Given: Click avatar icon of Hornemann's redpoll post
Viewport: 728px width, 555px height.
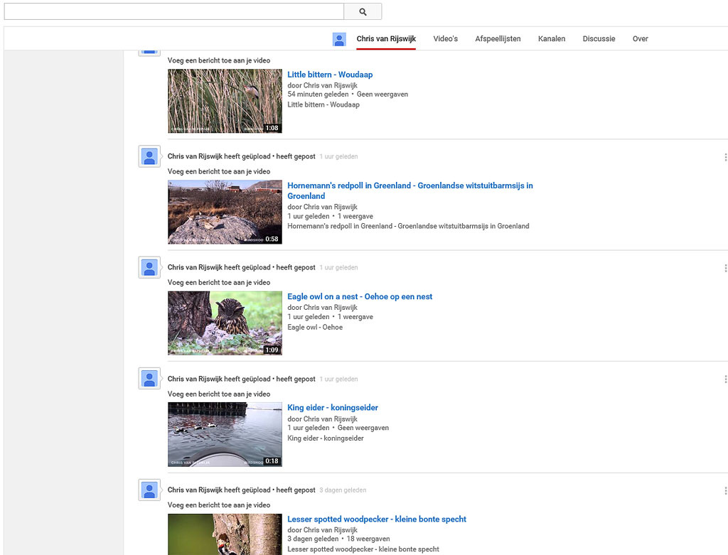Looking at the screenshot, I should tap(149, 156).
